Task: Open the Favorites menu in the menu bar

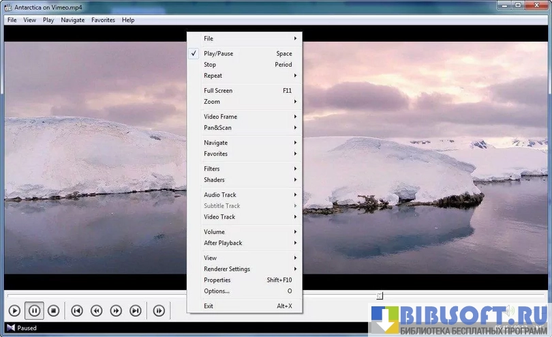Action: [x=103, y=20]
